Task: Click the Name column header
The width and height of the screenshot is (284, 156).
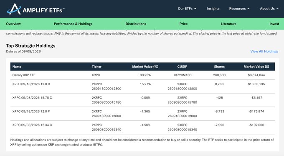Action: click(x=17, y=67)
